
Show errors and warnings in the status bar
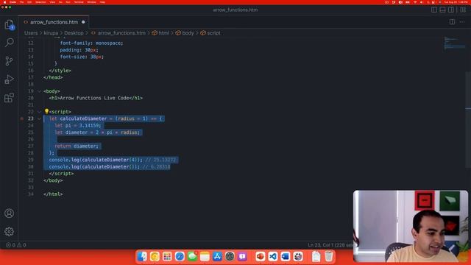(x=16, y=245)
